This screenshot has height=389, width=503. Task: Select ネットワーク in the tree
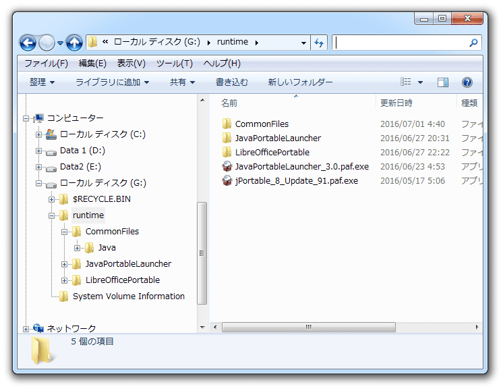click(71, 328)
